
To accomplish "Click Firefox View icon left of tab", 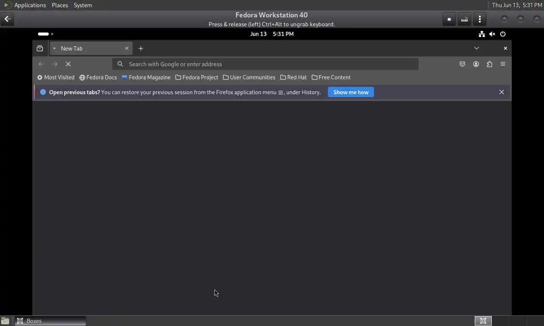I will click(x=40, y=48).
